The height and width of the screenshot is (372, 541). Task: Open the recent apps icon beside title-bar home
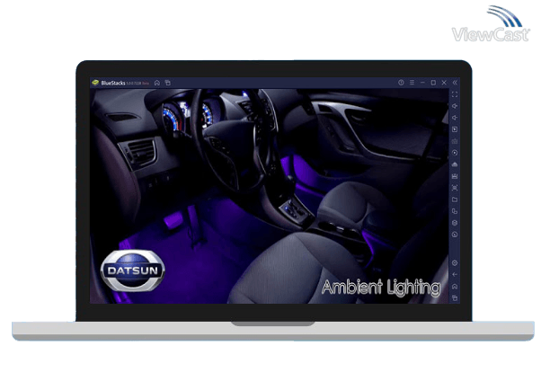point(168,83)
